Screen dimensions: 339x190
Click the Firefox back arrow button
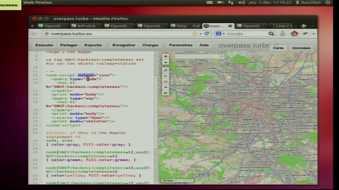(x=34, y=34)
